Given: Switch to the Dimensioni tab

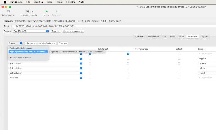Looking at the screenshot, I should 153,37.
